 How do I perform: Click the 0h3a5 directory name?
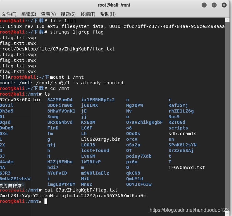coord(7,111)
